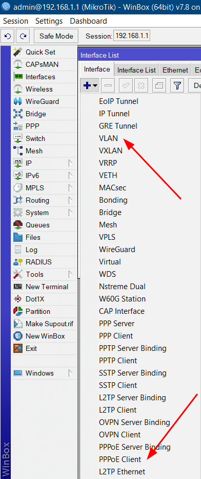Click the redo arrow icon
Viewport: 201px width, 479px height.
[x=23, y=36]
